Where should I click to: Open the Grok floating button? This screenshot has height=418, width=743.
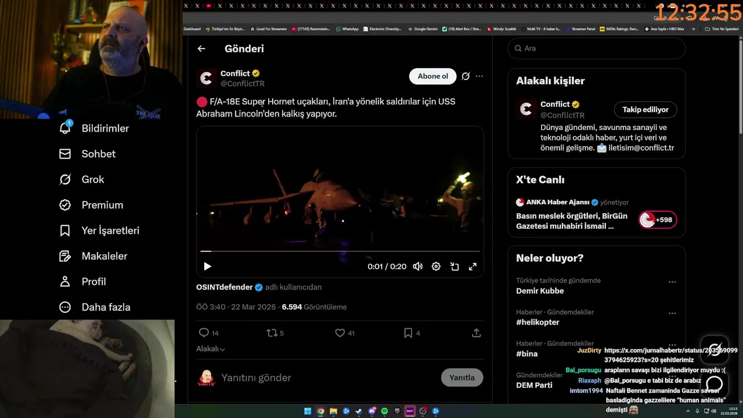click(715, 350)
